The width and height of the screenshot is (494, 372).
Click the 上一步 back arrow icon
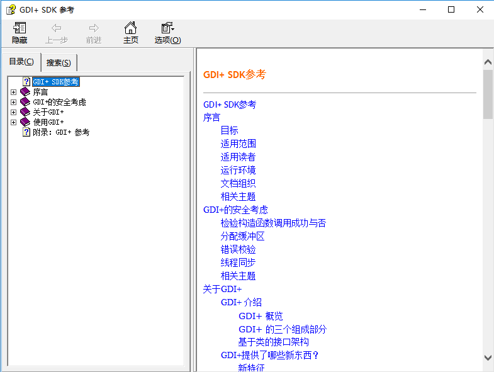click(57, 28)
